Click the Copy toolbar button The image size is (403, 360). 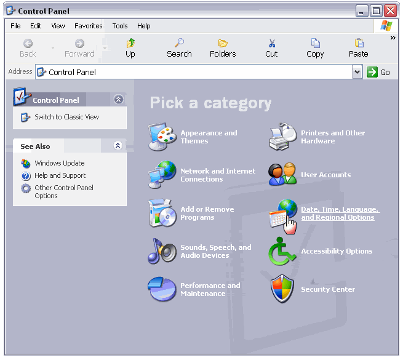(315, 48)
